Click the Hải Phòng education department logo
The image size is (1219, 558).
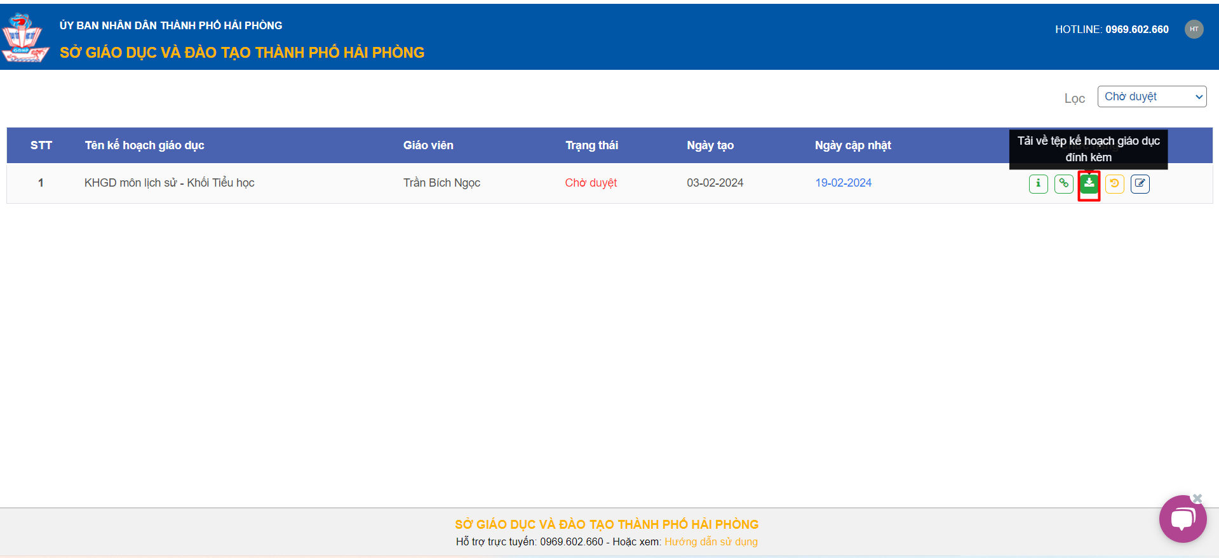24,37
